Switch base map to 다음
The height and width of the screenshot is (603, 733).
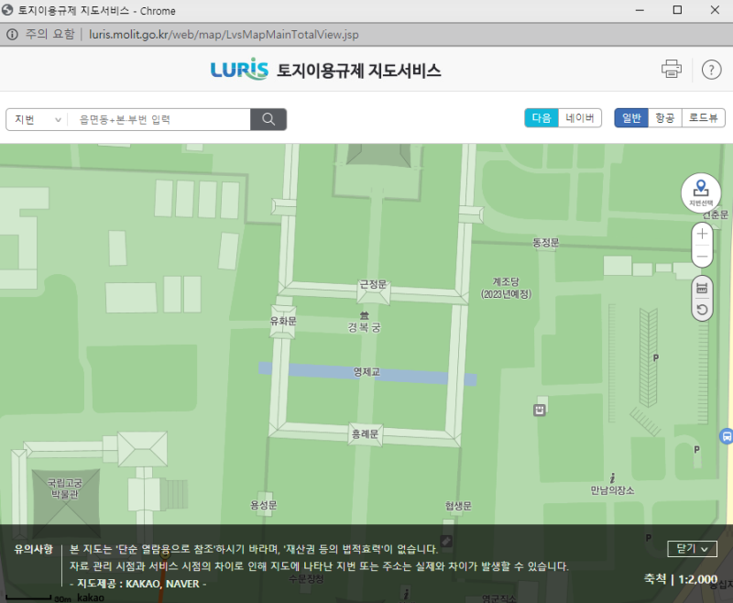[x=542, y=117]
